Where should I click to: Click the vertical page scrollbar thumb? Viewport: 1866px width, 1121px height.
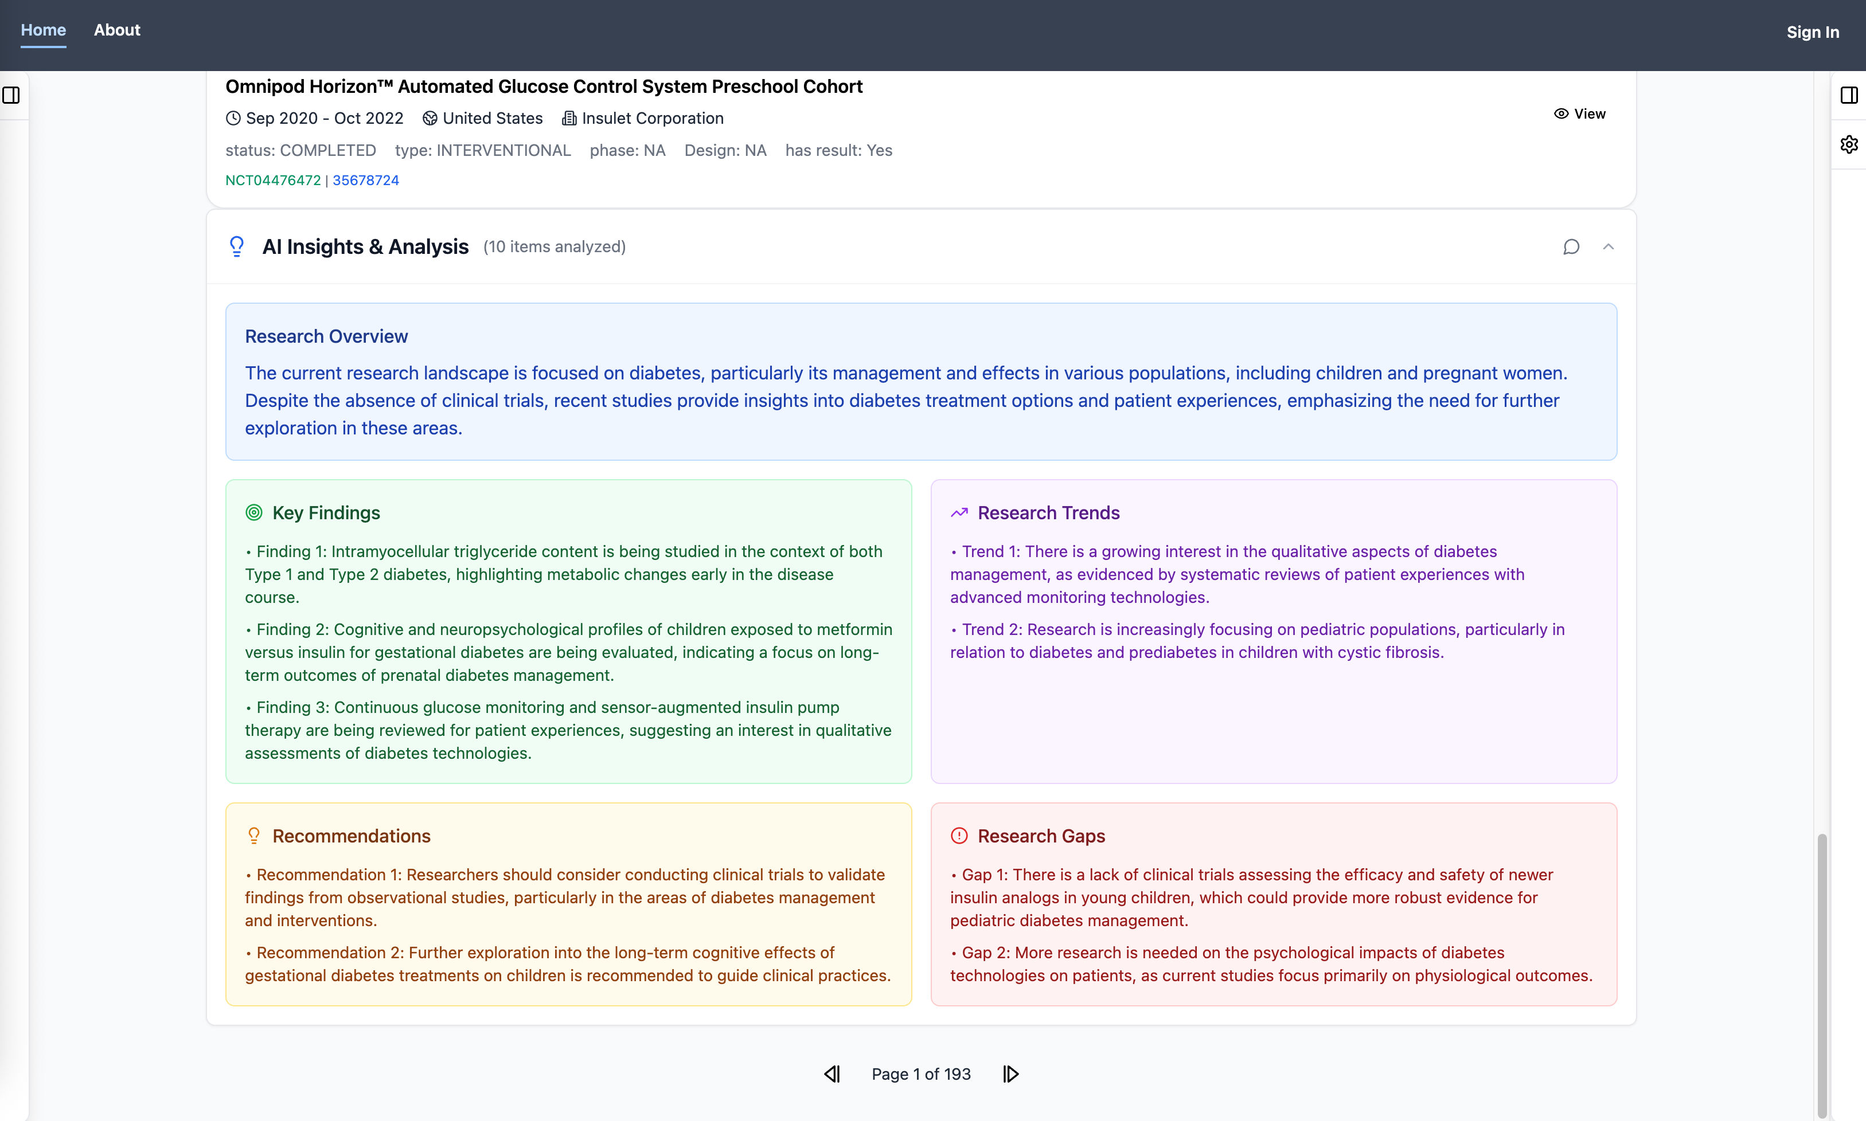click(x=1822, y=974)
